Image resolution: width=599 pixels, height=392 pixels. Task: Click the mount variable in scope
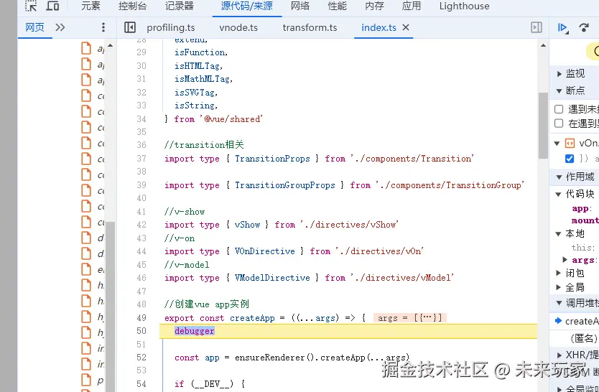tap(585, 220)
